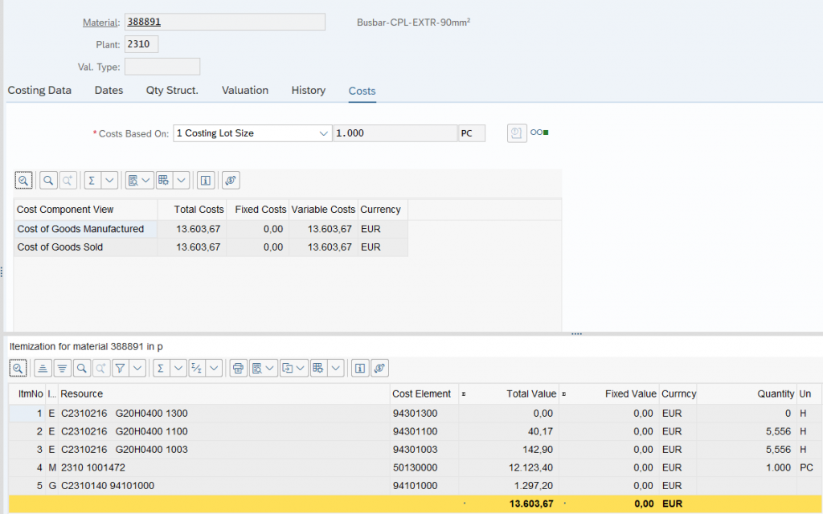Click the filter funnel icon

point(119,368)
